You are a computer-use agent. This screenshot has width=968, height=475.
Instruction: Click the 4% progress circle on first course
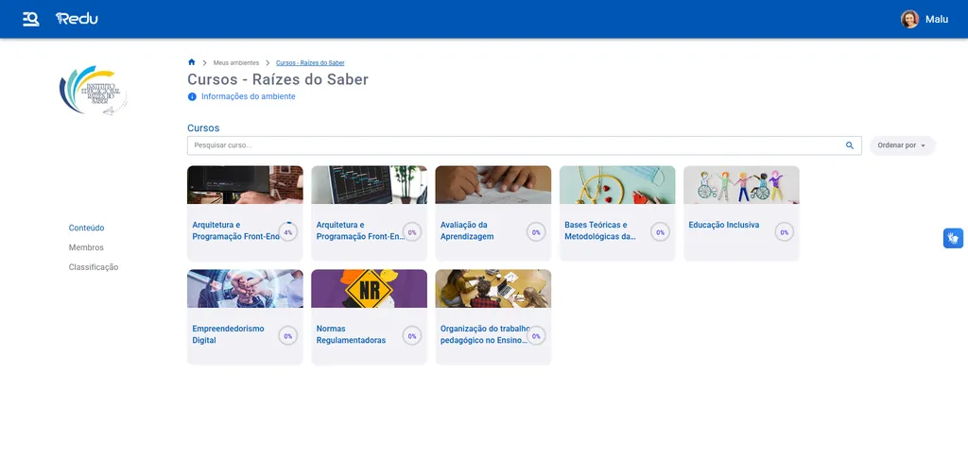[x=288, y=231]
